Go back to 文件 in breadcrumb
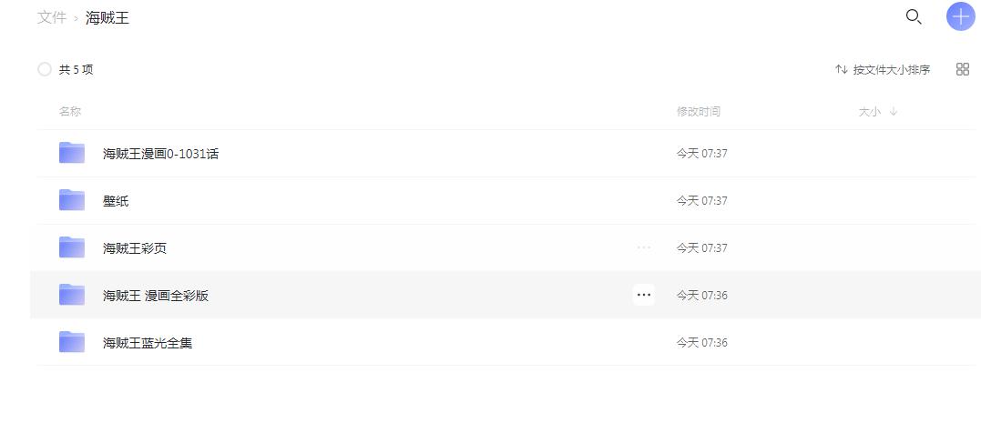 point(52,17)
